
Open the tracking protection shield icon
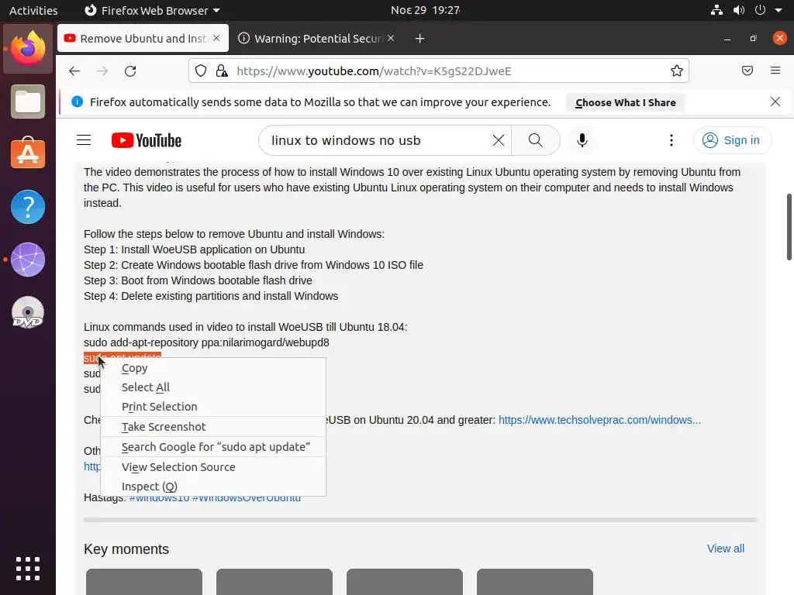(x=201, y=71)
